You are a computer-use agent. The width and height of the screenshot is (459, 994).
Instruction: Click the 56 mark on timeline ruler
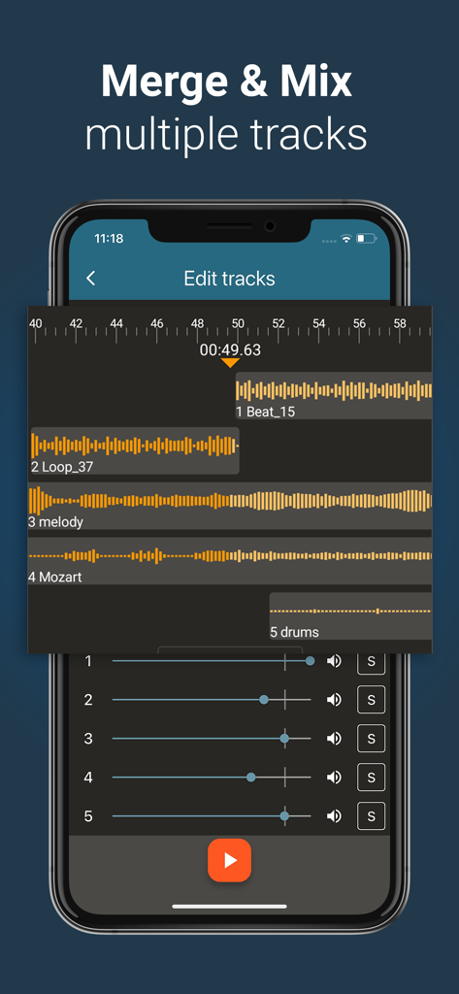(x=359, y=323)
